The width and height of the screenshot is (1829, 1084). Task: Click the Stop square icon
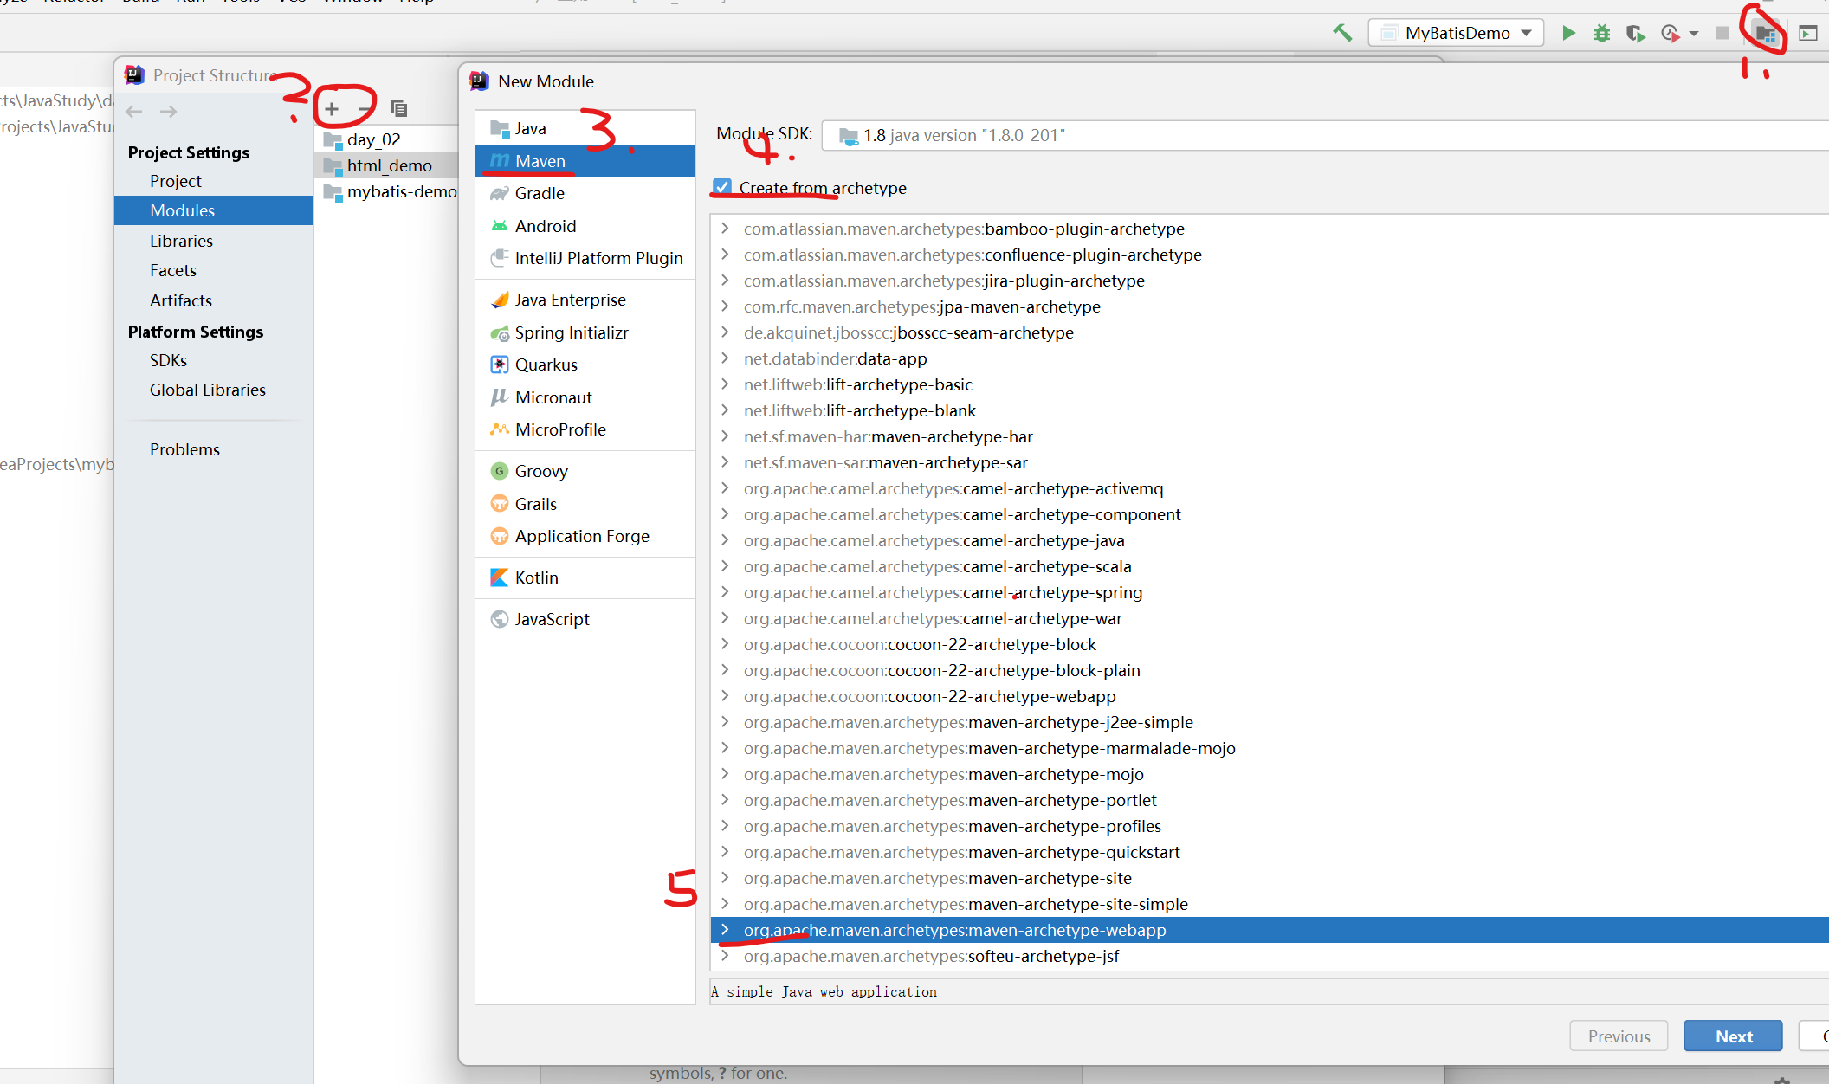[1722, 33]
